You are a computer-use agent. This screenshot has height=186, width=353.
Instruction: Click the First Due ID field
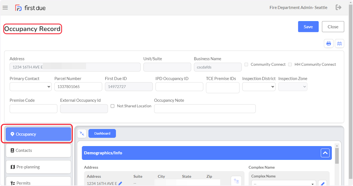pos(129,87)
